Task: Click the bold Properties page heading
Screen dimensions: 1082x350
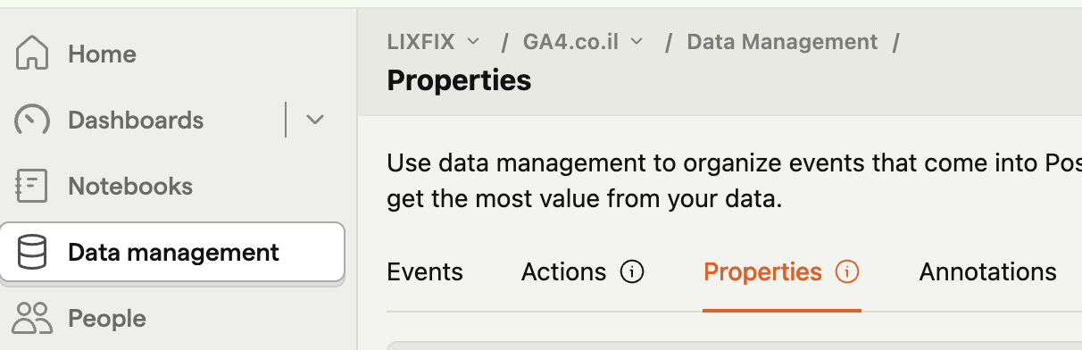Action: coord(459,81)
